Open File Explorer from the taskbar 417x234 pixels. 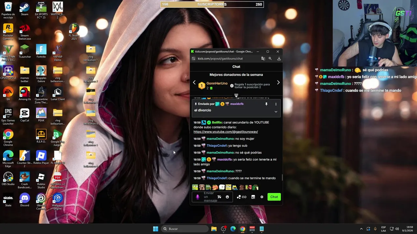click(x=214, y=229)
